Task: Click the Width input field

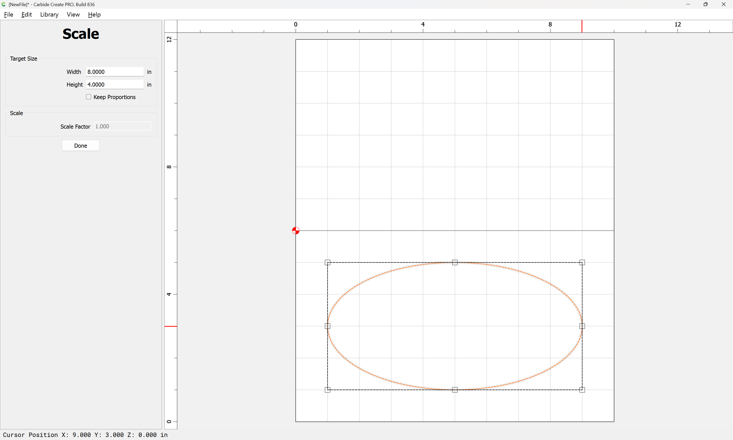Action: tap(115, 72)
